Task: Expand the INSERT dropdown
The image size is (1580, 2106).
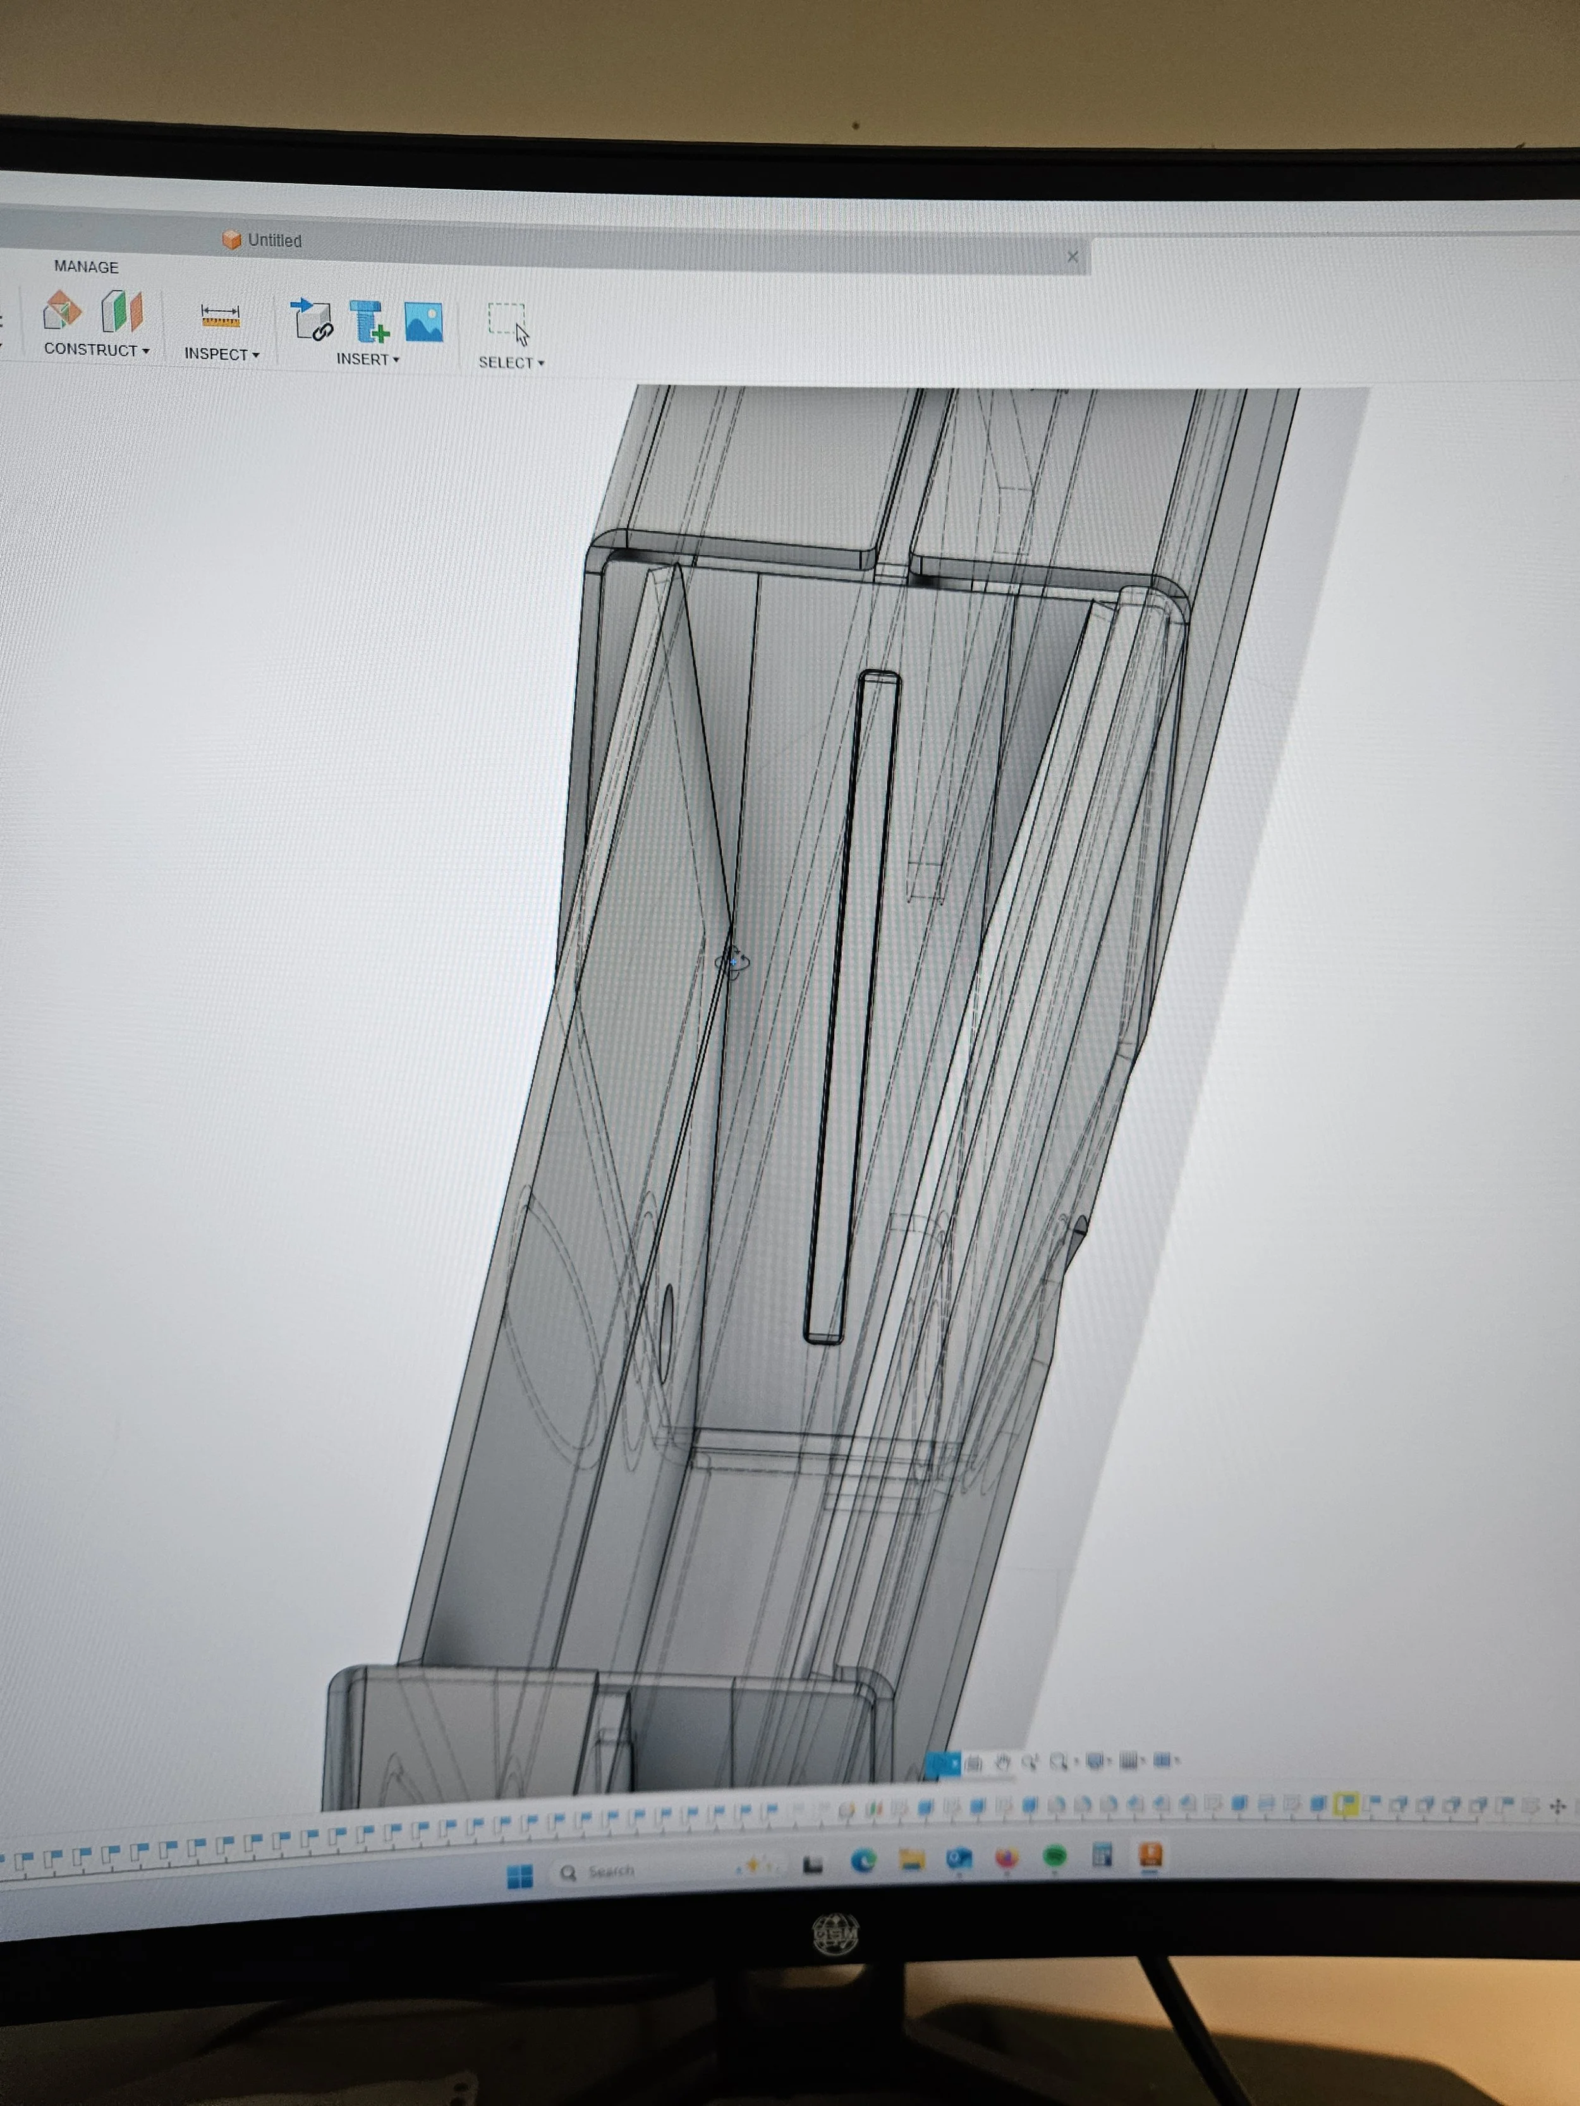Action: coord(367,360)
